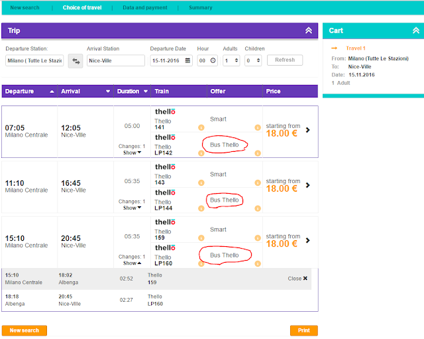Go to New search step in top bar
The image size is (424, 339).
pyautogui.click(x=25, y=7)
